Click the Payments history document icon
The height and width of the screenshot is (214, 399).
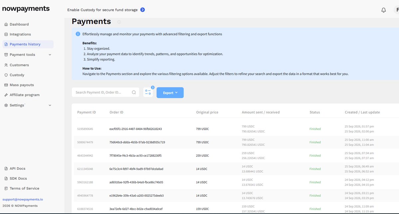point(6,44)
